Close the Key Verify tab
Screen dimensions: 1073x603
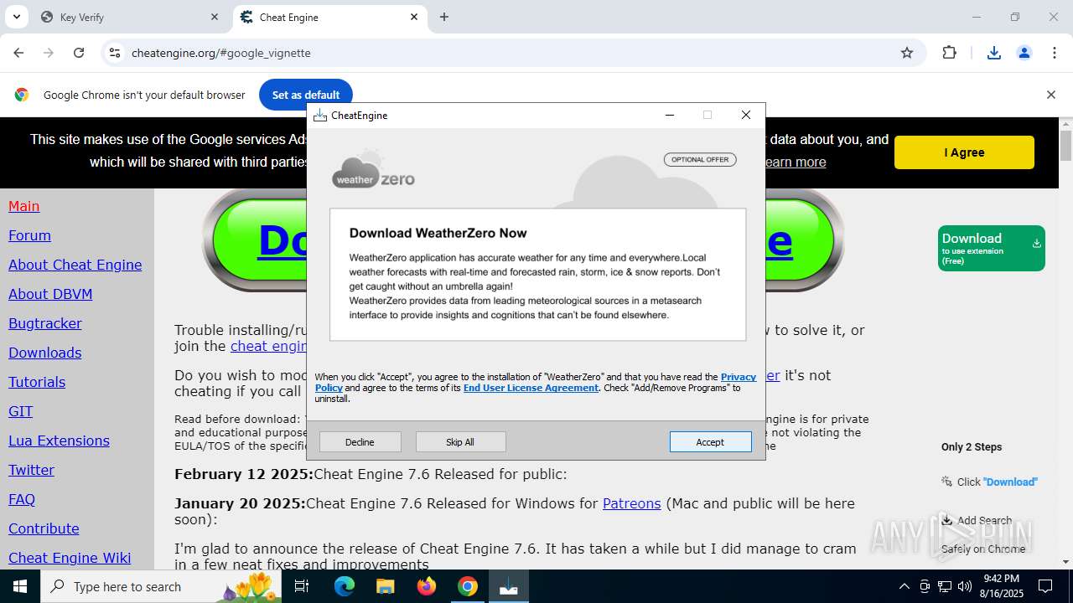[x=215, y=17]
